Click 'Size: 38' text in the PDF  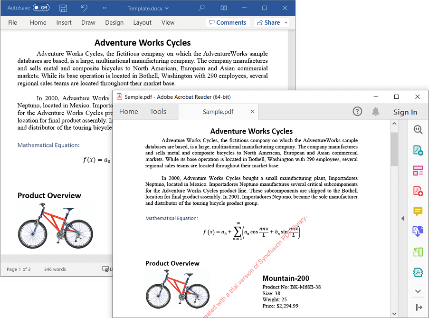(x=271, y=293)
